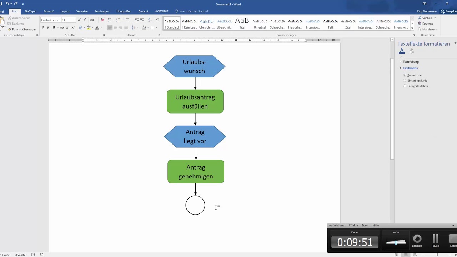The image size is (457, 257).
Task: Adjust recorder Audio level slider
Action: (396, 242)
